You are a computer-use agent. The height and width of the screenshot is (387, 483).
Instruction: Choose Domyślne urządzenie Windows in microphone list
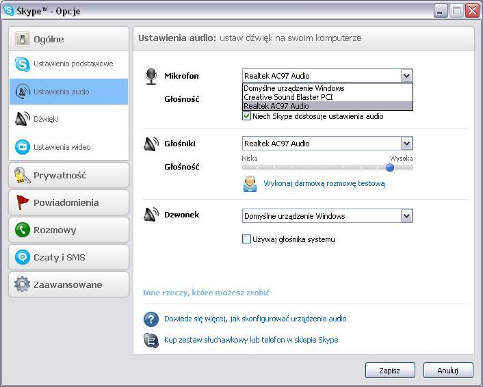coord(328,88)
